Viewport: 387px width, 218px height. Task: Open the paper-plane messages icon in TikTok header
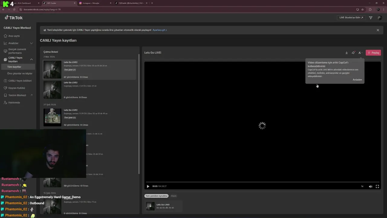click(371, 18)
